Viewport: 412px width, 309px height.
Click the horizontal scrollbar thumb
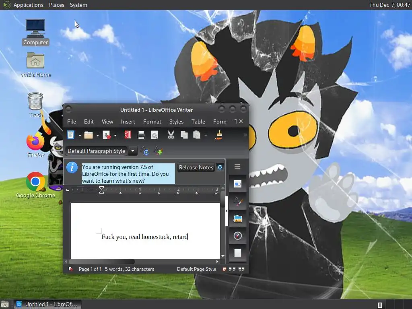tap(102, 262)
